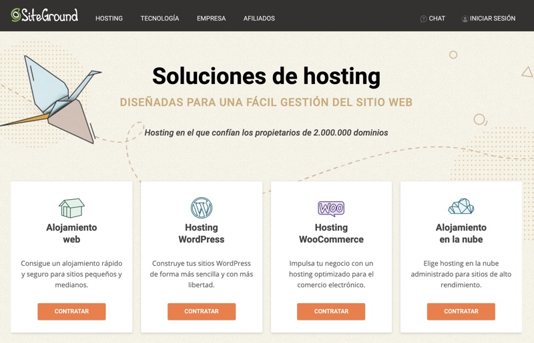Select the Alojamiento en la nube title
The image size is (534, 343).
461,233
